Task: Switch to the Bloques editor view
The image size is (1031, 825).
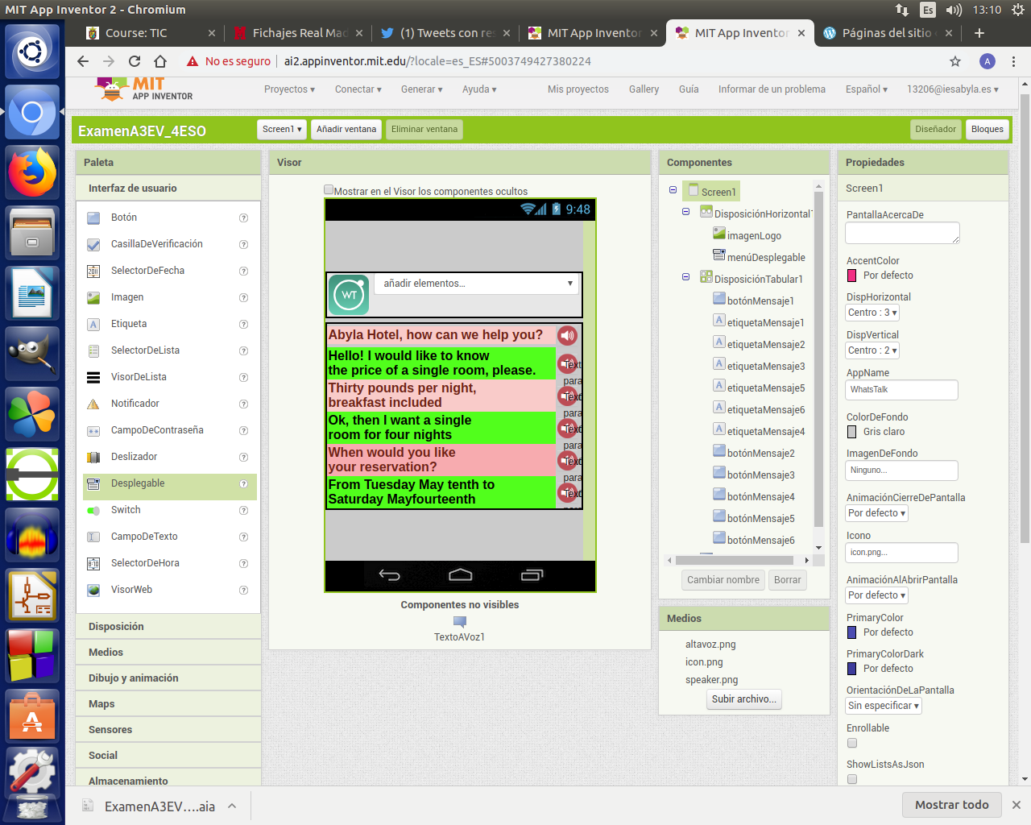Action: [x=987, y=129]
